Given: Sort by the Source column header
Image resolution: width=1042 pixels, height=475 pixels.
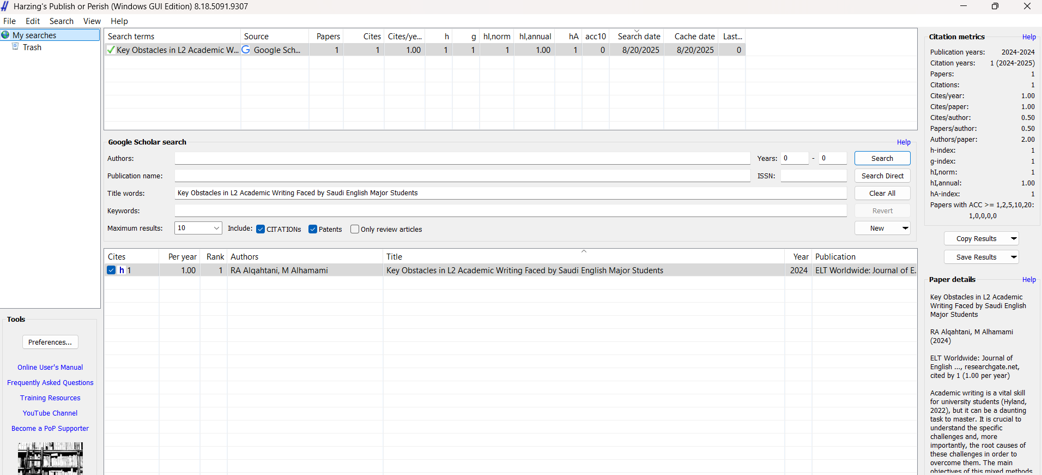Looking at the screenshot, I should coord(275,36).
